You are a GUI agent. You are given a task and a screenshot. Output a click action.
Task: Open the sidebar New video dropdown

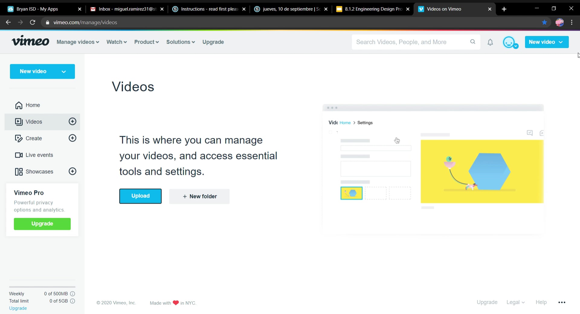42,71
